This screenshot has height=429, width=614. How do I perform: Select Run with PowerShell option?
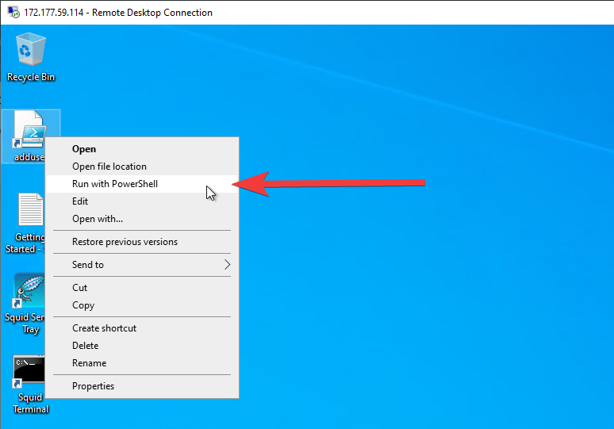click(142, 184)
